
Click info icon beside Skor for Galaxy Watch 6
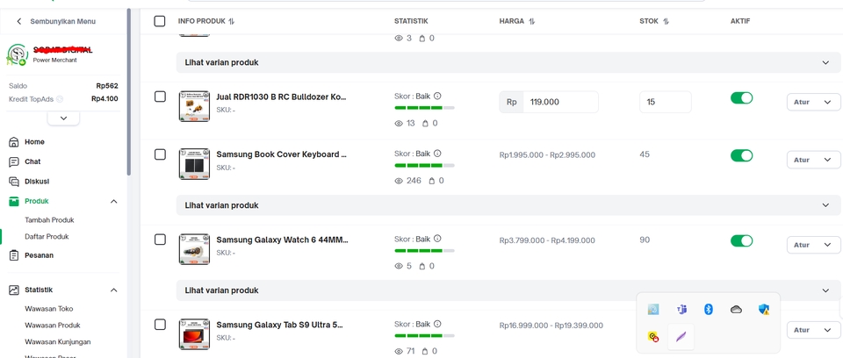[437, 239]
